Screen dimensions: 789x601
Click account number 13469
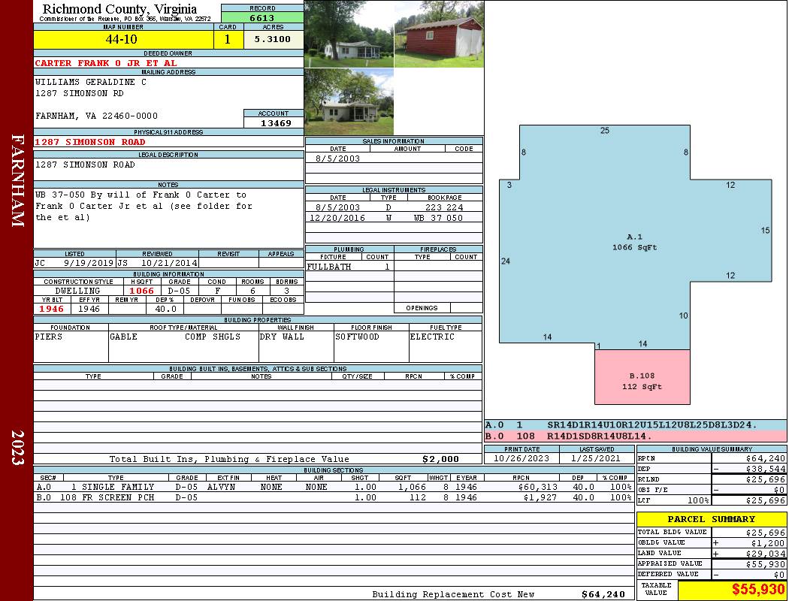pyautogui.click(x=276, y=122)
